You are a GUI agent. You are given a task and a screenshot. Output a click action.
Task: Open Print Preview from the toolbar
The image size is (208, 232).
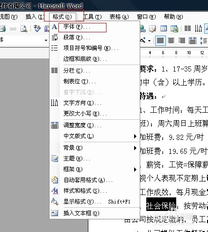pos(24,29)
